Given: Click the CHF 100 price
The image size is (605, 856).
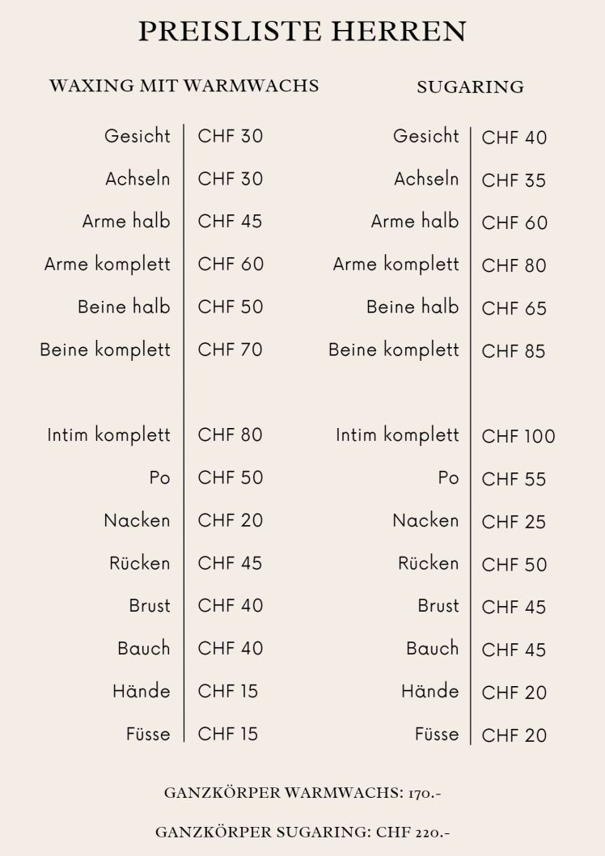Looking at the screenshot, I should (518, 437).
